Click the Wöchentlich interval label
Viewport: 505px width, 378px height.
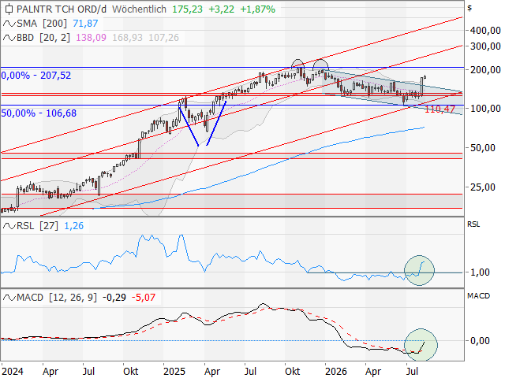click(x=139, y=9)
